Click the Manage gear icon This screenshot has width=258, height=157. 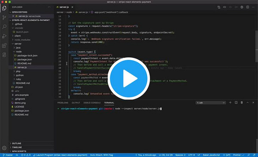point(4,148)
